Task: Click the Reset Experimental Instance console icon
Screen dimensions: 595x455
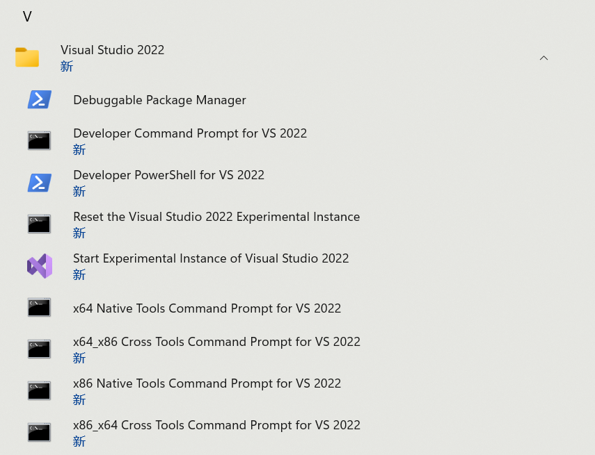Action: [39, 224]
